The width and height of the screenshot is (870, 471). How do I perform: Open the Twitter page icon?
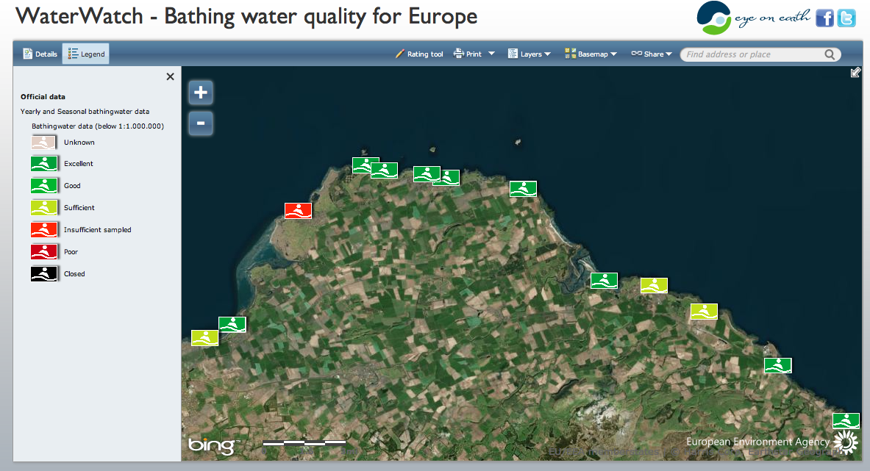click(846, 18)
